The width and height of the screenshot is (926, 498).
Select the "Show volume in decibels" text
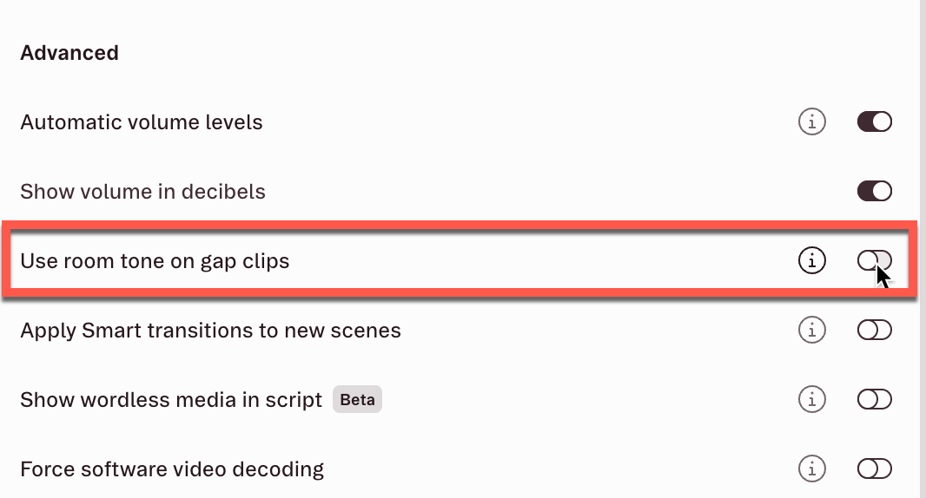pyautogui.click(x=142, y=192)
